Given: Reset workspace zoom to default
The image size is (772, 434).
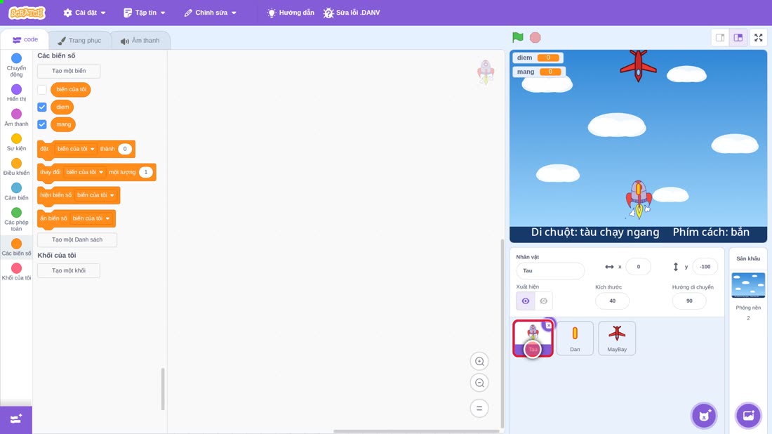Looking at the screenshot, I should coord(479,408).
